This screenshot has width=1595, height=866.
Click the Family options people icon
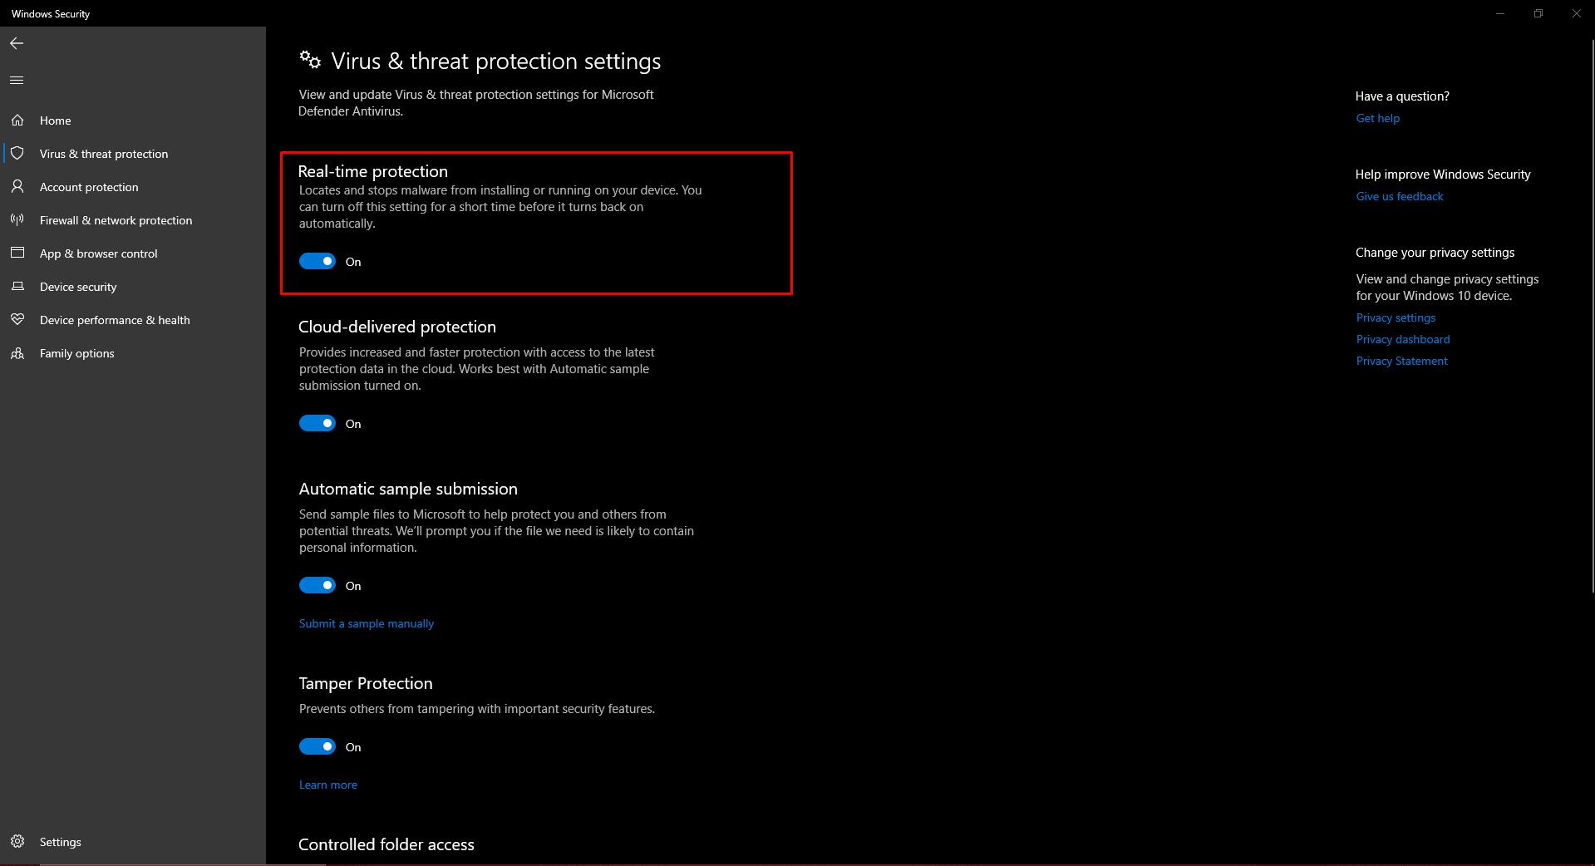pyautogui.click(x=17, y=353)
